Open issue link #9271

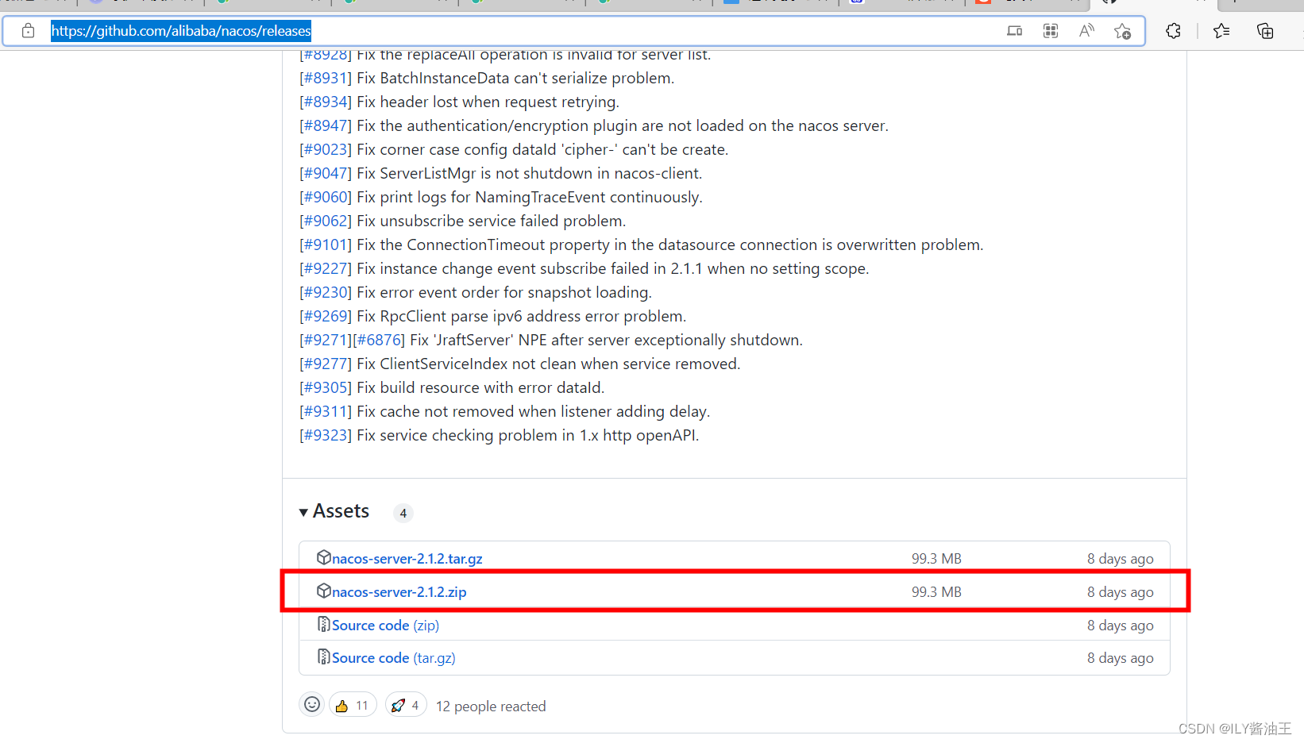[x=326, y=340]
